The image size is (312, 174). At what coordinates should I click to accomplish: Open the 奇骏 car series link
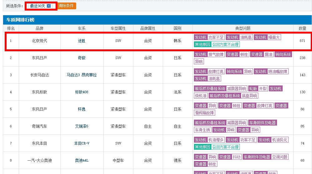[x=82, y=58]
